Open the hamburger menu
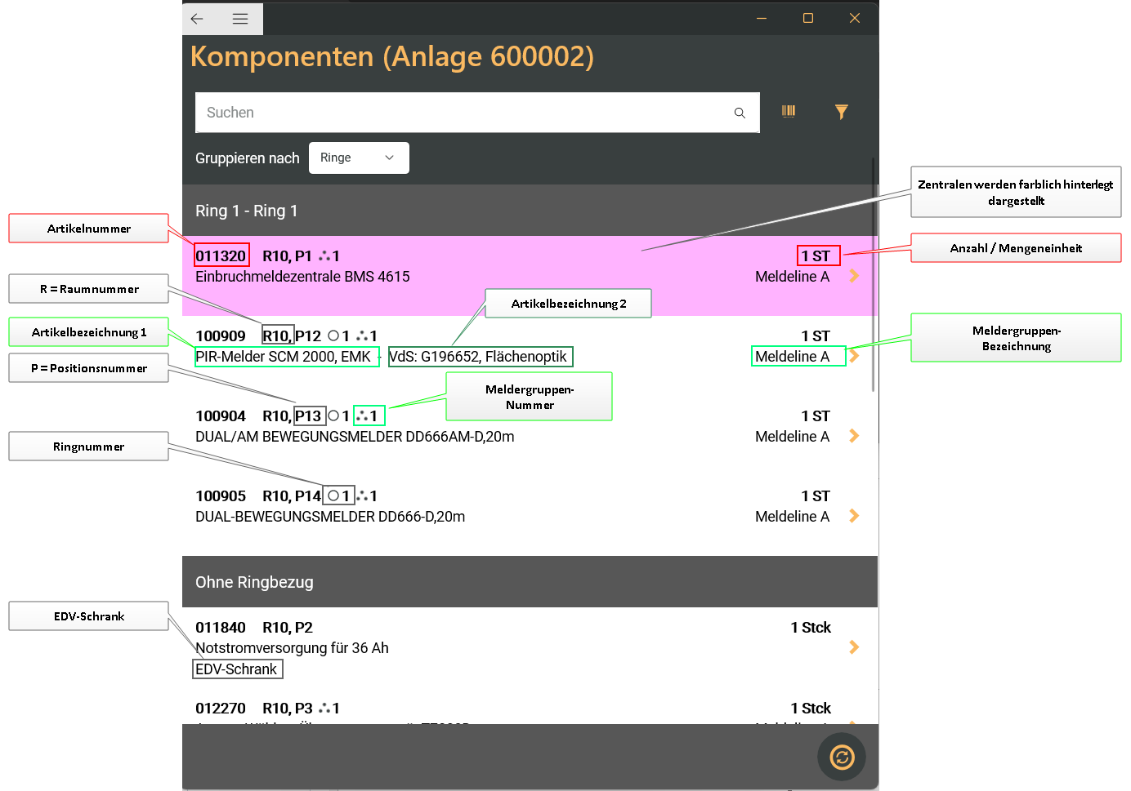1131x791 pixels. pos(240,19)
